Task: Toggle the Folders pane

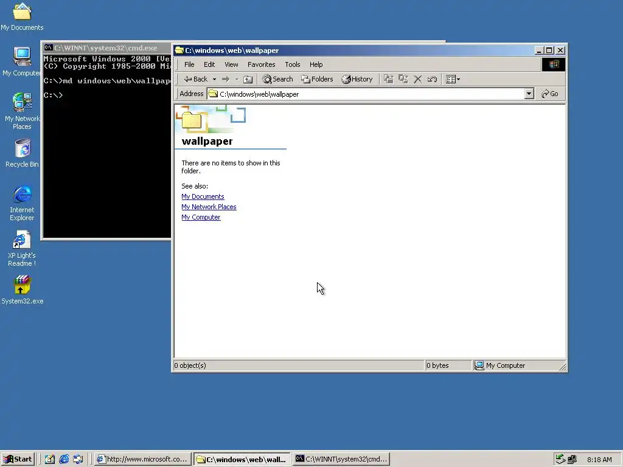Action: pyautogui.click(x=317, y=79)
